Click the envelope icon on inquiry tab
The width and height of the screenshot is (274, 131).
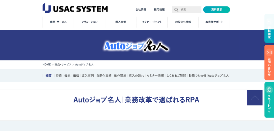pyautogui.click(x=269, y=52)
